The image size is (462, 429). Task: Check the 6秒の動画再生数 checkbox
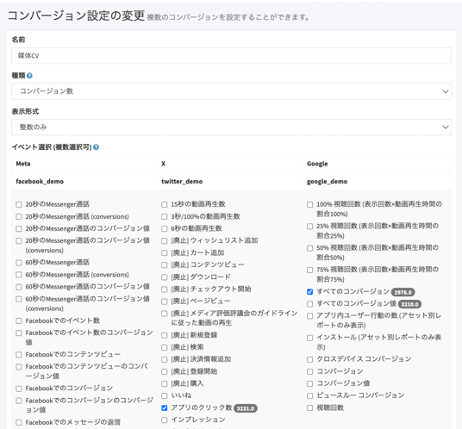click(165, 228)
